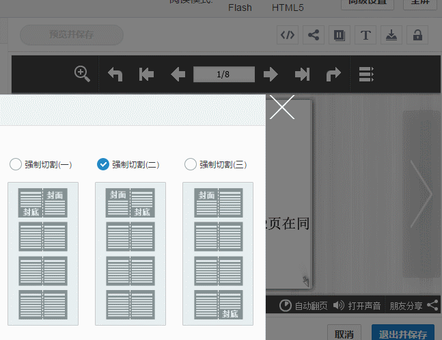Open the table of contents list menu
This screenshot has width=442, height=340.
click(366, 74)
